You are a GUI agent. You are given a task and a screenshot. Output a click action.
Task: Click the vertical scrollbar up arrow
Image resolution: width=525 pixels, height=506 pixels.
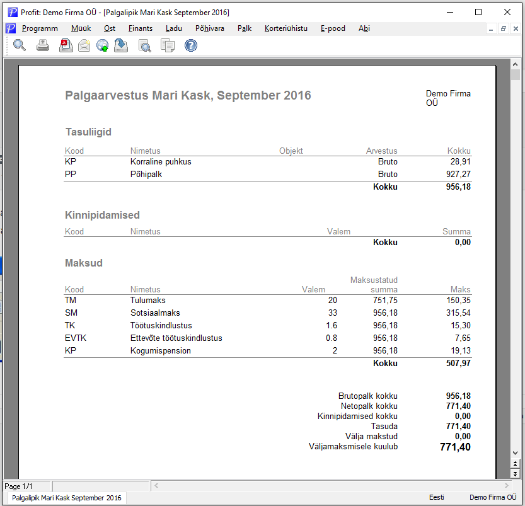pos(516,64)
